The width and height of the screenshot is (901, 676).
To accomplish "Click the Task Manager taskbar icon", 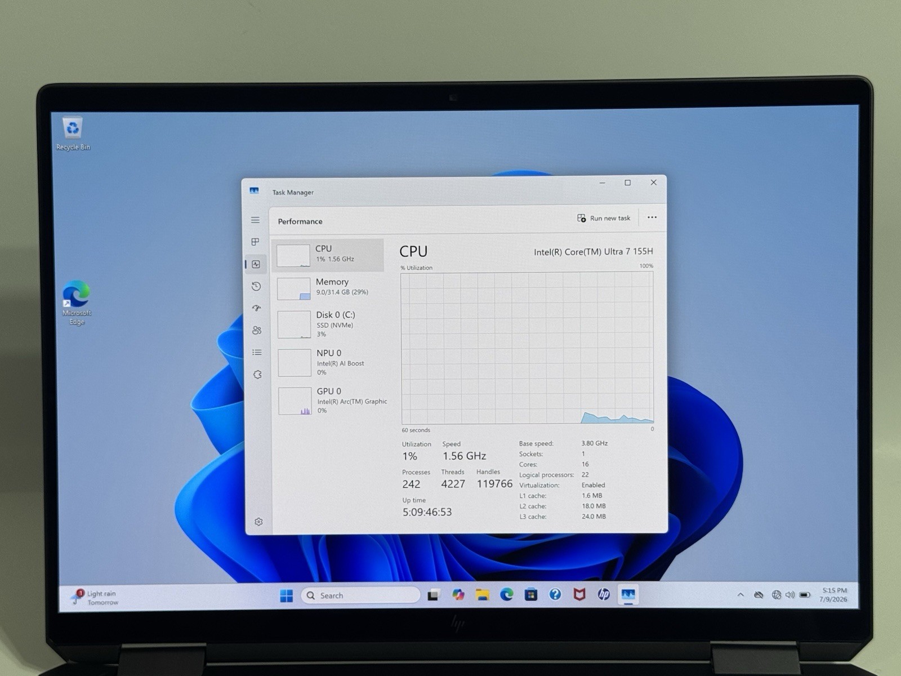I will click(628, 594).
